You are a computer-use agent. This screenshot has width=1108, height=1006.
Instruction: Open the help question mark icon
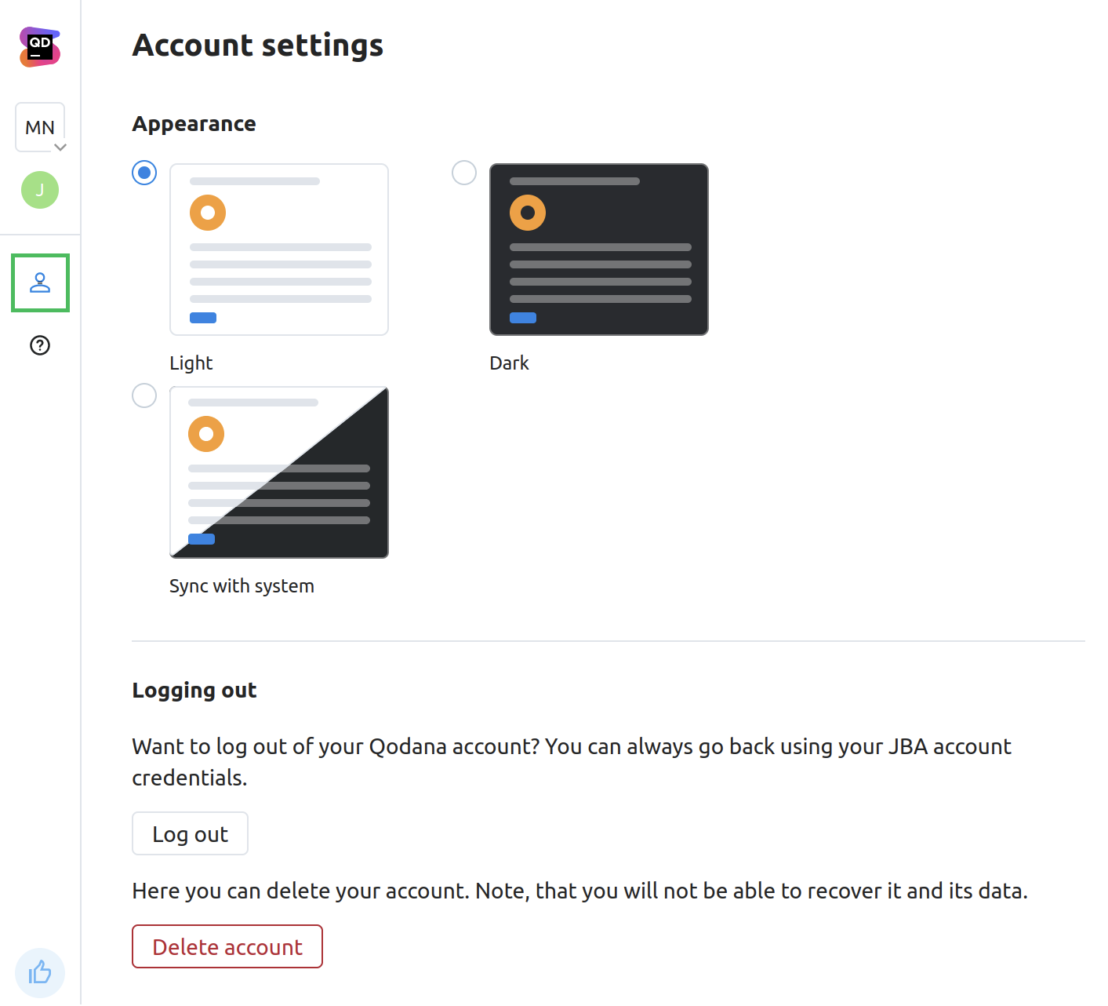click(x=40, y=346)
